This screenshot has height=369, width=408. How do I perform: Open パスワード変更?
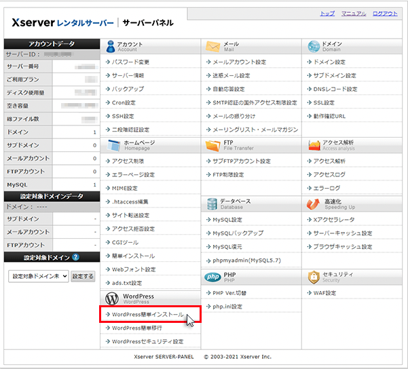(x=130, y=62)
